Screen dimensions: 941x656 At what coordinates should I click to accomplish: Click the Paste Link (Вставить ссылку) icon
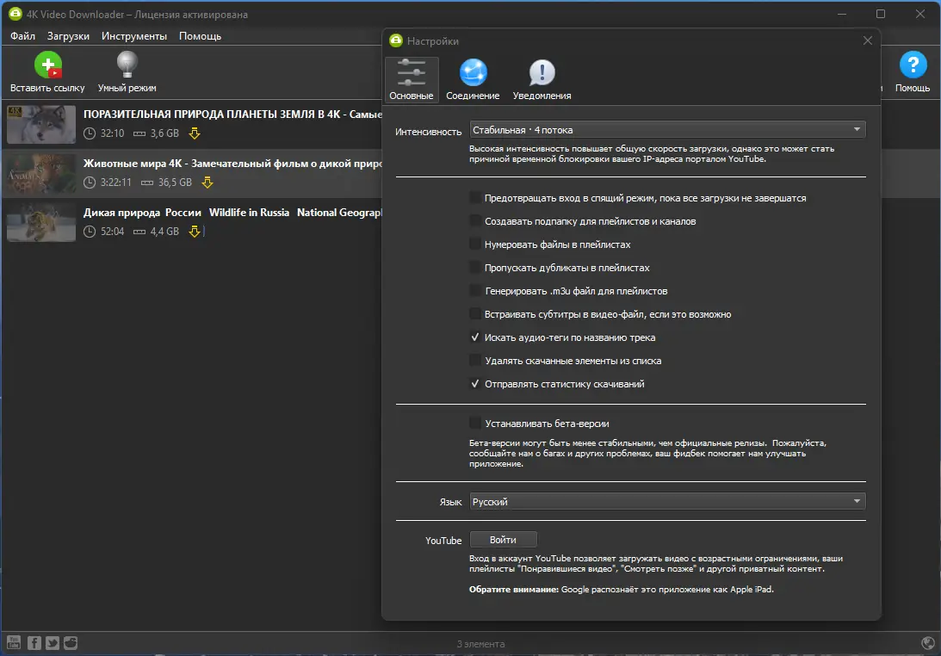47,66
